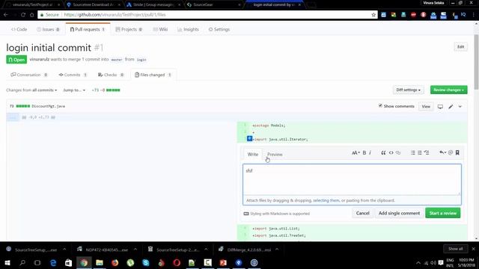The height and width of the screenshot is (269, 479).
Task: Insert a quote in the comment
Action: click(x=383, y=152)
